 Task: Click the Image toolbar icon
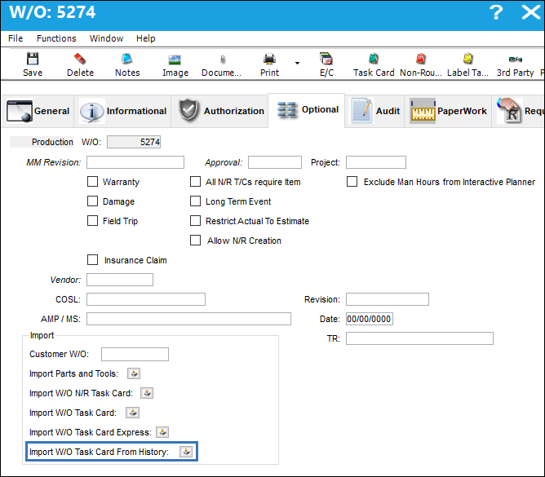click(x=175, y=60)
